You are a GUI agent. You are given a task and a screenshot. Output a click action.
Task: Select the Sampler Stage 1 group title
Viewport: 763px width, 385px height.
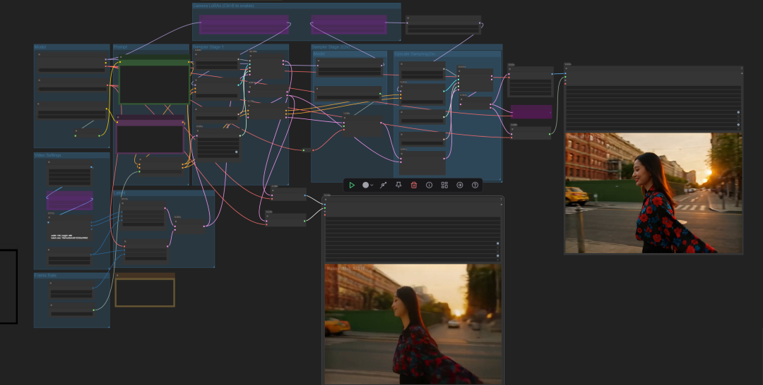click(x=208, y=47)
